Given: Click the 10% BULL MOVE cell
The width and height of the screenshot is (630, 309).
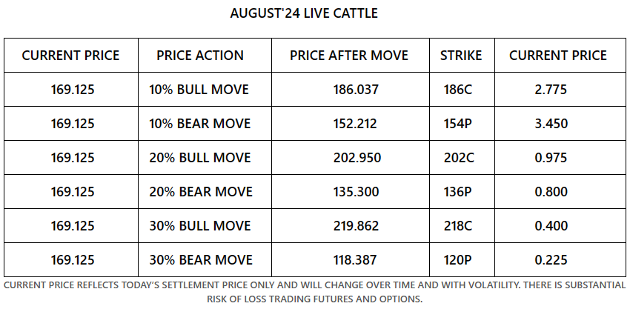Looking at the screenshot, I should (199, 90).
